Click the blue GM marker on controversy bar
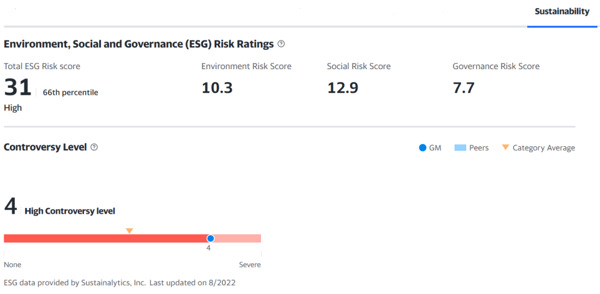The image size is (600, 294). 211,238
